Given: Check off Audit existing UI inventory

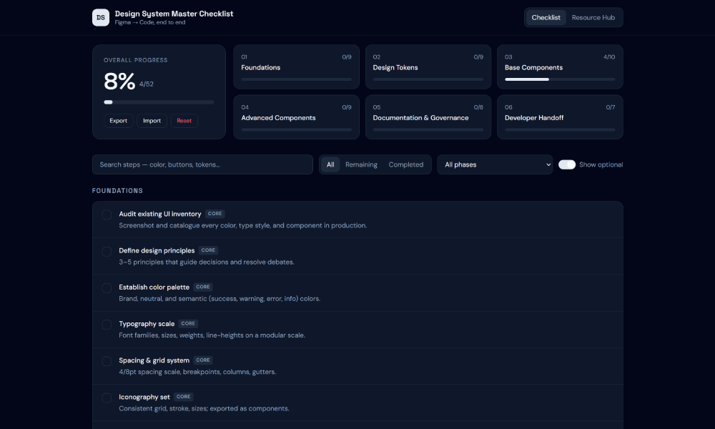Looking at the screenshot, I should 107,214.
